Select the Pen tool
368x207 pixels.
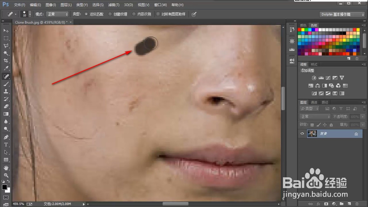(x=6, y=137)
